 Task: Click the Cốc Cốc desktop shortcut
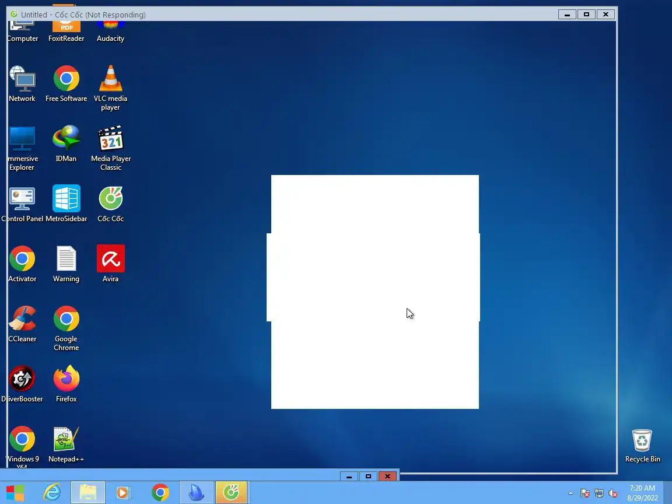pos(111,204)
